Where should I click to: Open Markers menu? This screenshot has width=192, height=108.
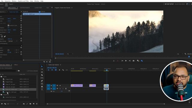[14, 1]
